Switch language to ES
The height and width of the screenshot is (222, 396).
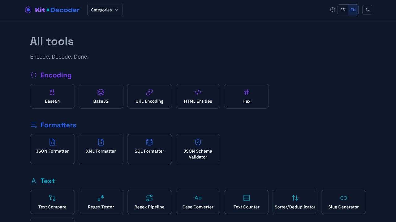coord(343,10)
